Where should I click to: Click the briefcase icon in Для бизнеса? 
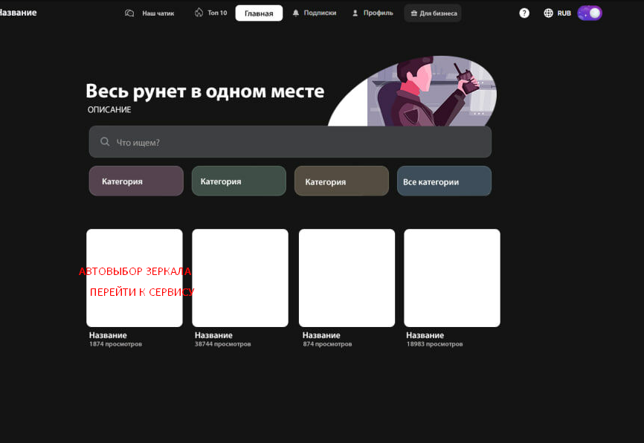click(414, 13)
